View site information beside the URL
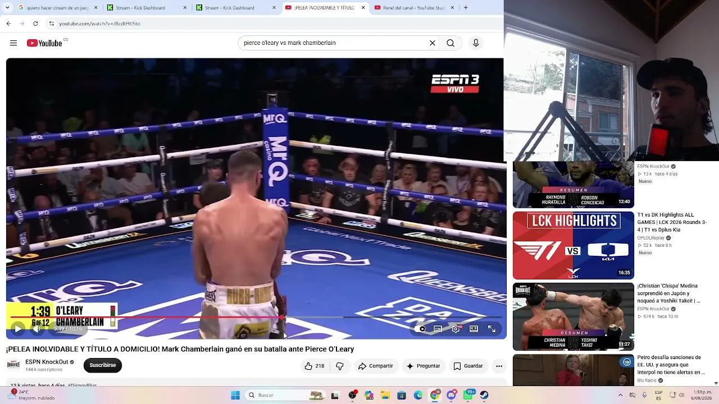The image size is (719, 404). (x=51, y=24)
